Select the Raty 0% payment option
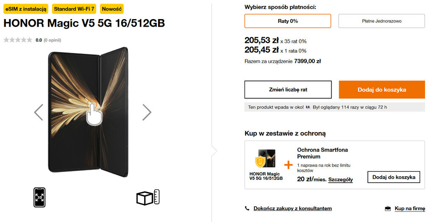The image size is (434, 222). [x=288, y=21]
